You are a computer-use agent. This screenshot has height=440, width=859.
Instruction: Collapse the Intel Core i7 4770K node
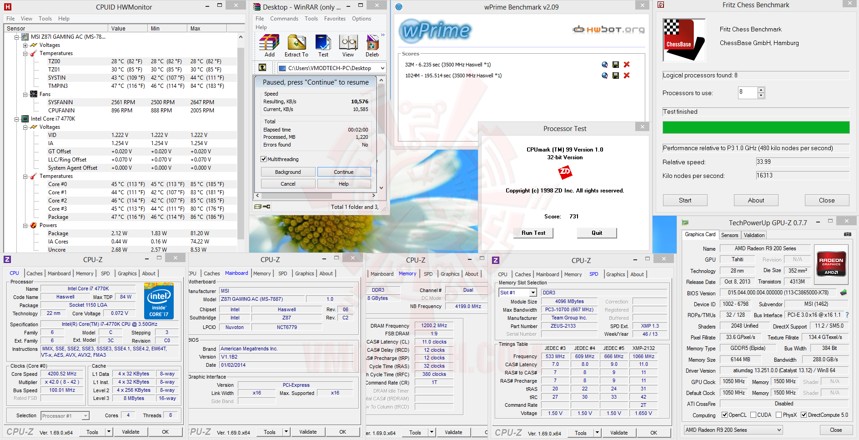[x=17, y=119]
